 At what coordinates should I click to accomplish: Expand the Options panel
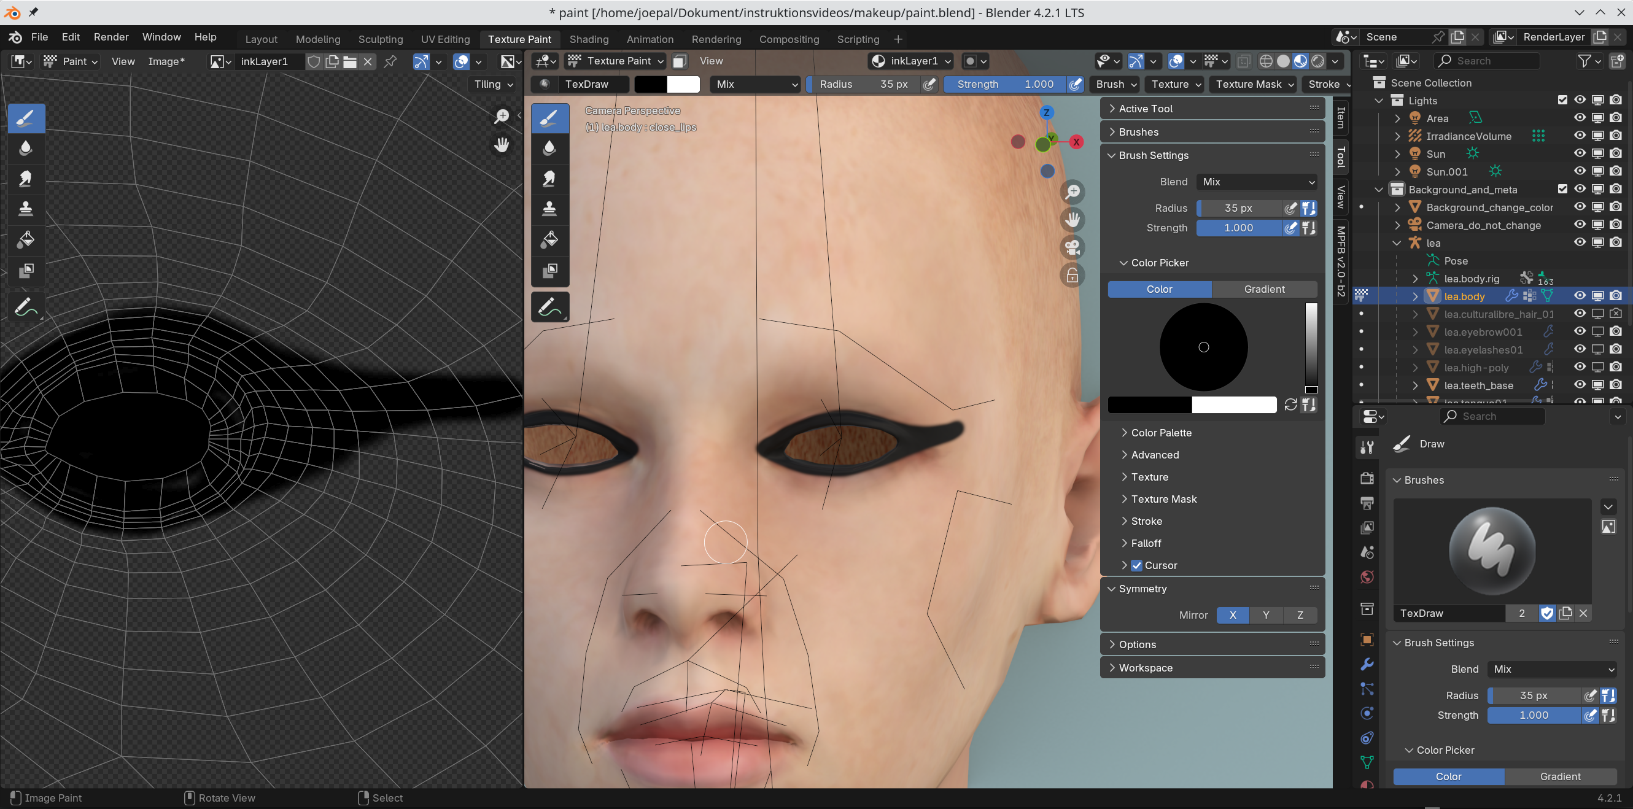pos(1212,644)
